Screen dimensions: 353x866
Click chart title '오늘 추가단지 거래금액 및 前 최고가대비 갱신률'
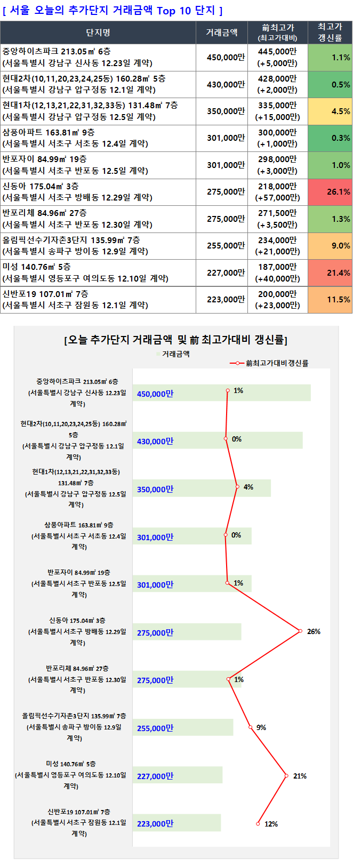[x=175, y=340]
